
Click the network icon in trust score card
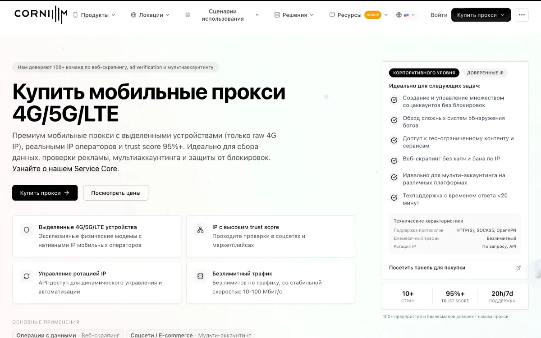click(201, 230)
